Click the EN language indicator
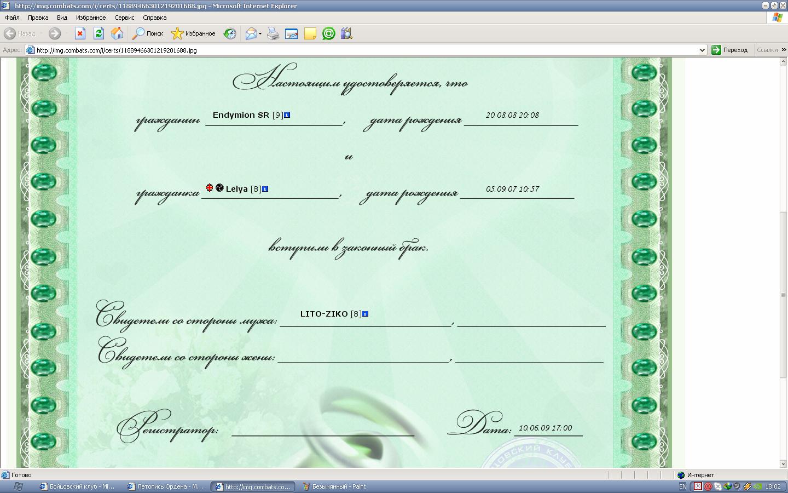 click(x=682, y=486)
